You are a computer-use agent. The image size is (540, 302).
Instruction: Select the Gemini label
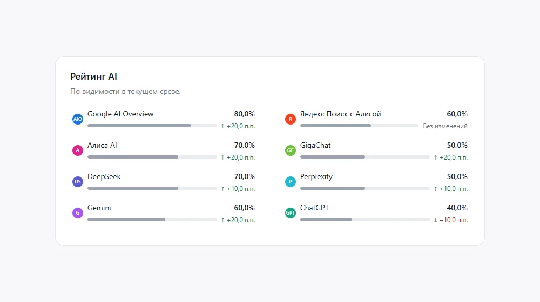point(99,208)
